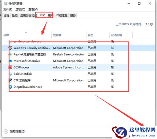Image resolution: width=157 pixels, height=139 pixels.
Task: Click the sort arrow above 名称 column
Action: point(26,32)
